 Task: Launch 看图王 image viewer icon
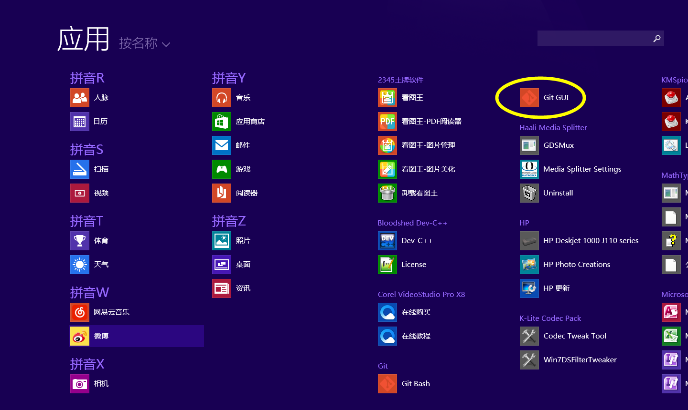tap(387, 98)
